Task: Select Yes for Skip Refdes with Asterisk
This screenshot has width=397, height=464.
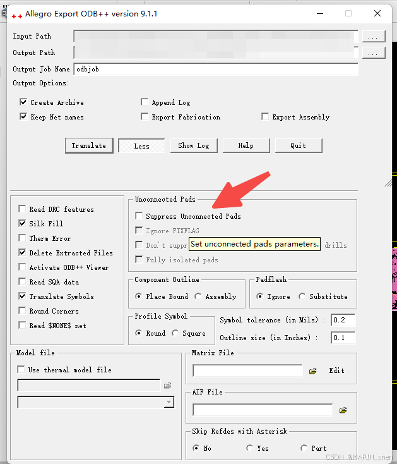Action: (x=249, y=448)
